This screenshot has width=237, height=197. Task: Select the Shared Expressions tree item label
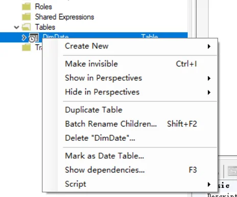pos(64,17)
